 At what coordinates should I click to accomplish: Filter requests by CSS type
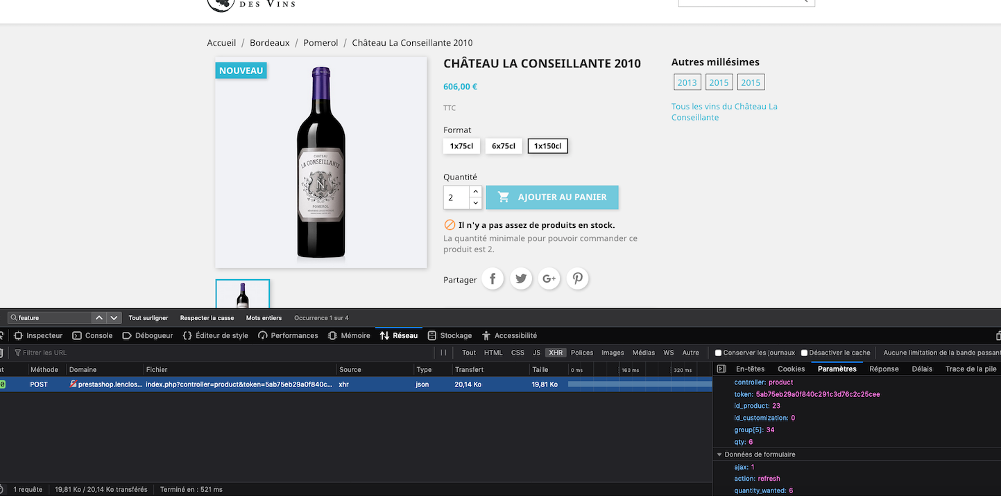point(517,353)
